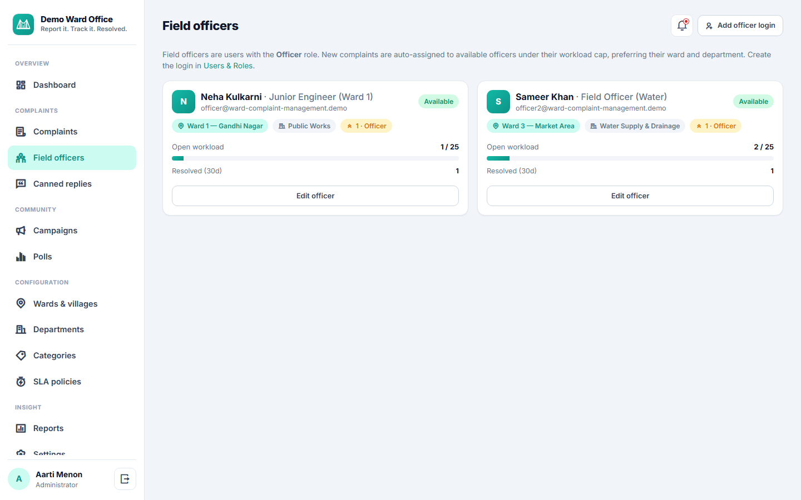Image resolution: width=801 pixels, height=500 pixels.
Task: Follow the Users & Roles link
Action: click(x=228, y=66)
